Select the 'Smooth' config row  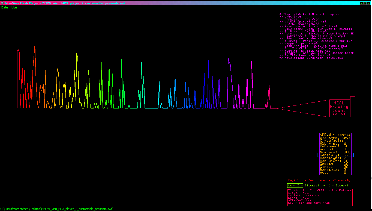[x=335, y=164]
